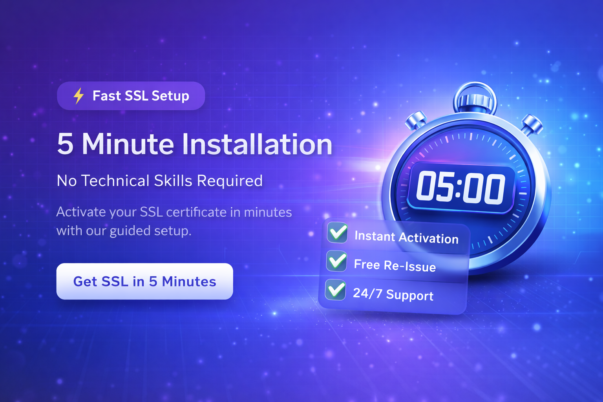Click the lightning bolt icon

coord(79,96)
